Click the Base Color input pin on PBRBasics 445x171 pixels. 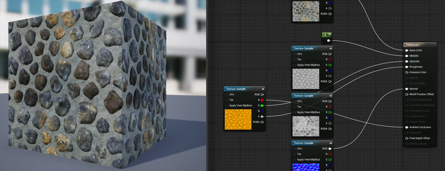(407, 50)
